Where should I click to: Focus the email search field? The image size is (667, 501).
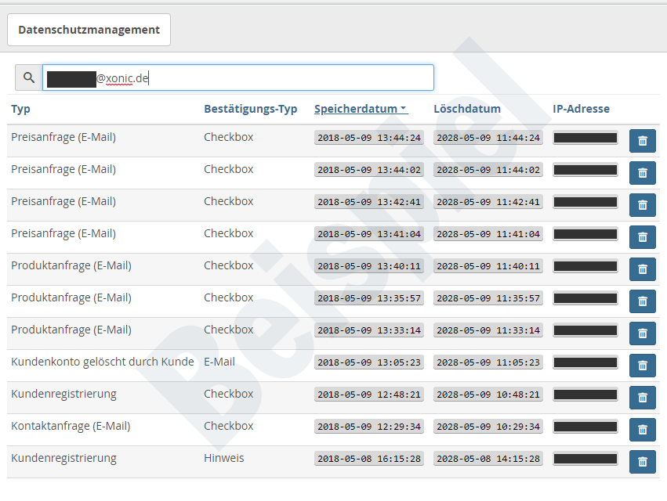(x=238, y=77)
